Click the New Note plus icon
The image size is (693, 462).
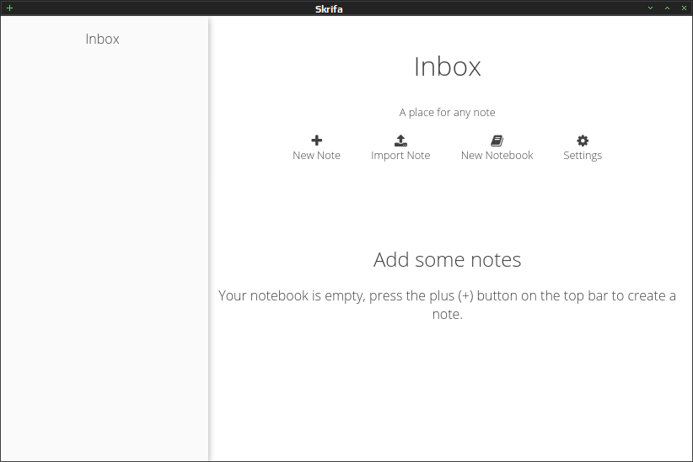pos(316,141)
